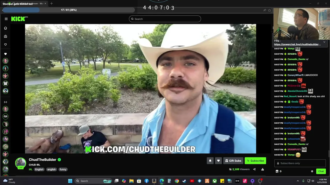Click the ChudTheBuilder channel name

(x=43, y=160)
